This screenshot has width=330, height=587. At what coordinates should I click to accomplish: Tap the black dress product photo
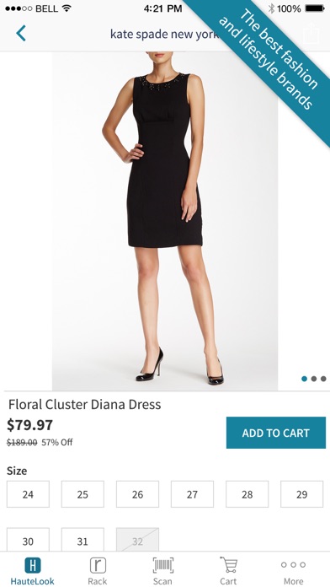(165, 221)
